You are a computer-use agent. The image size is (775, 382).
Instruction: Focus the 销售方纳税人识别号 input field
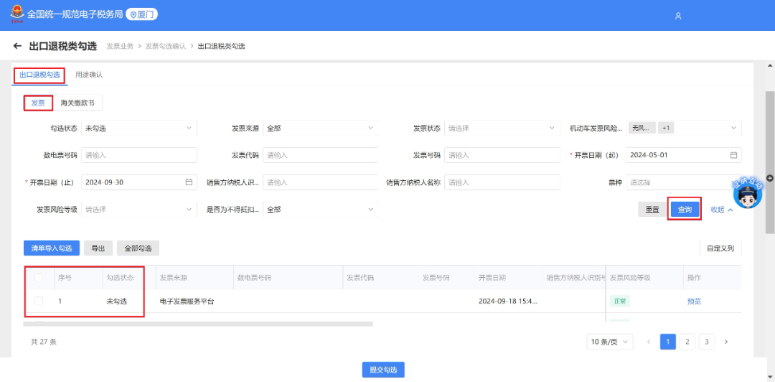point(320,182)
